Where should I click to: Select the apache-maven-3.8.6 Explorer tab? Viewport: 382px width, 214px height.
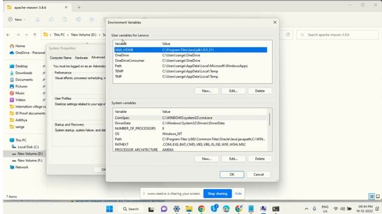click(38, 7)
